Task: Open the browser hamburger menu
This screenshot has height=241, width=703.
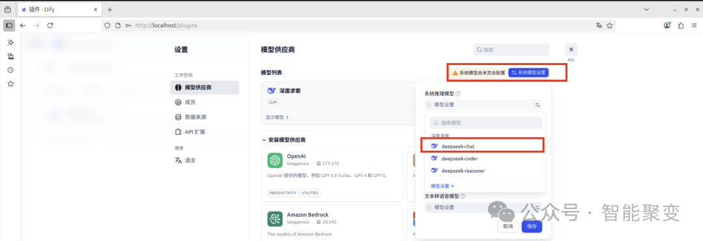Action: (694, 25)
